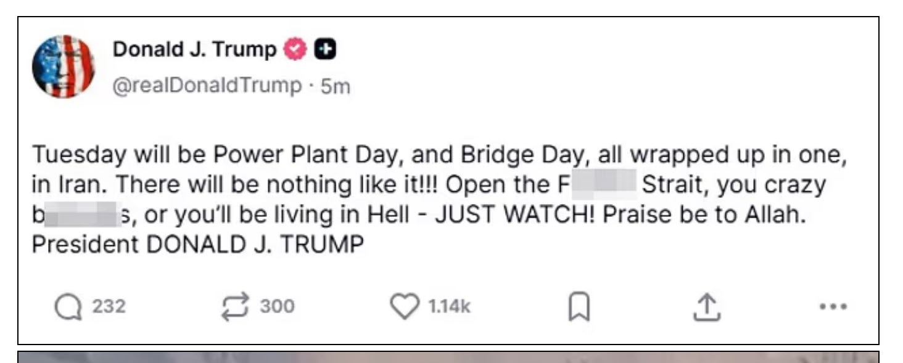Open the flag-painted profile avatar
The height and width of the screenshot is (363, 903).
tap(63, 67)
